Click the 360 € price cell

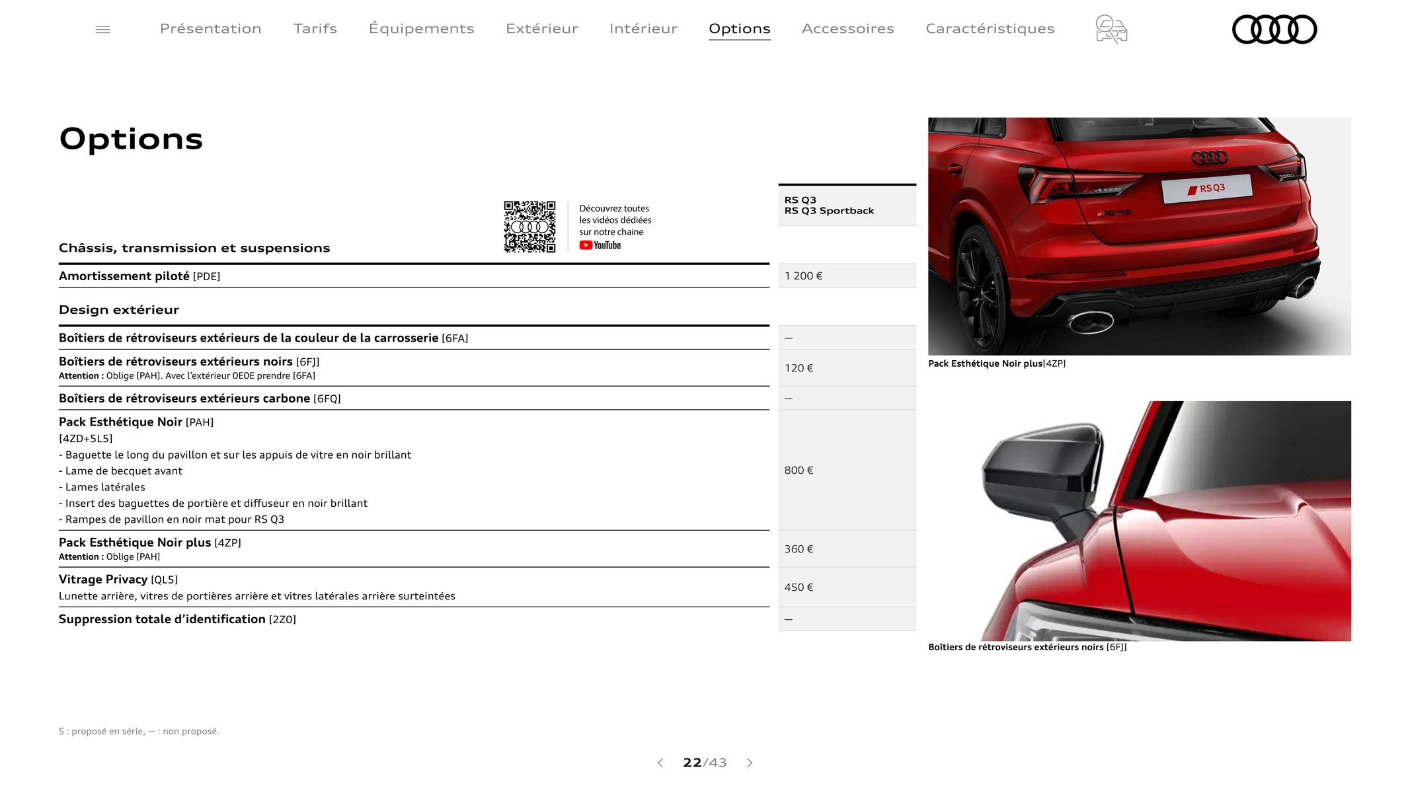(847, 548)
